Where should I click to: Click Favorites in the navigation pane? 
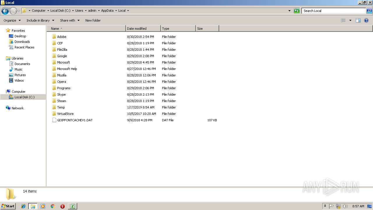(18, 31)
